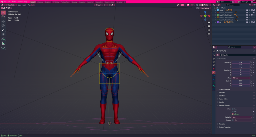Click the Scale X value field
Image resolution: width=256 pixels, height=137 pixels.
pyautogui.click(x=241, y=81)
